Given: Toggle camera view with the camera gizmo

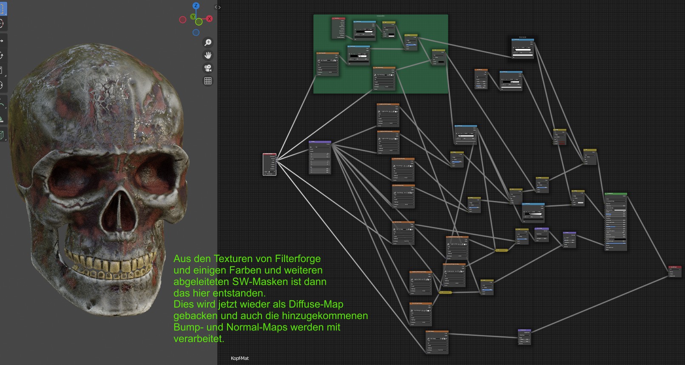Looking at the screenshot, I should [208, 68].
